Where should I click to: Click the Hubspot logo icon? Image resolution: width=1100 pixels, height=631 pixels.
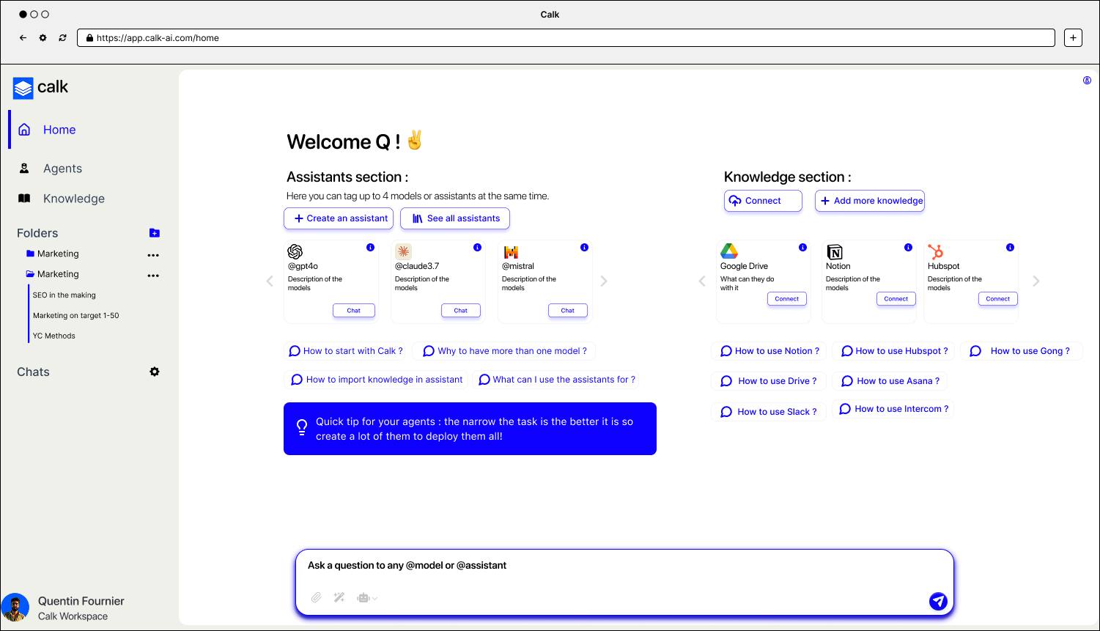click(936, 252)
